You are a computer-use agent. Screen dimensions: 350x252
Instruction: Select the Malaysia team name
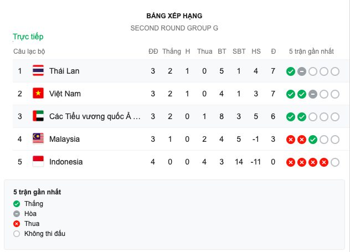64,139
